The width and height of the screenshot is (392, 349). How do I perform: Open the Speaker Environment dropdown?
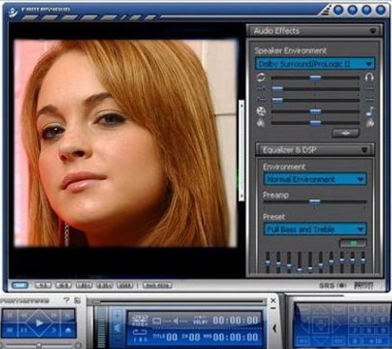coord(315,64)
